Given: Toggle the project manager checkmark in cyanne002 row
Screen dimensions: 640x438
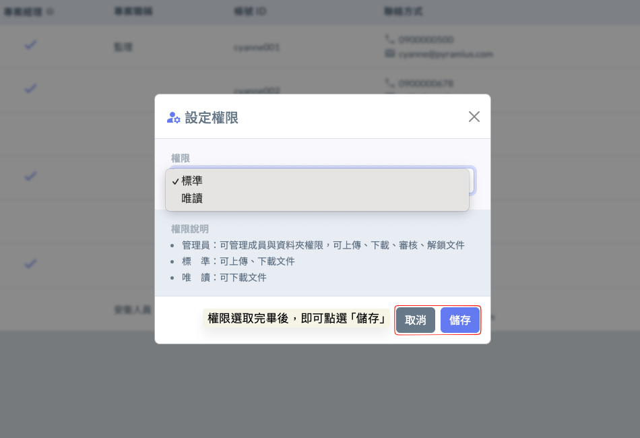Looking at the screenshot, I should pos(30,88).
